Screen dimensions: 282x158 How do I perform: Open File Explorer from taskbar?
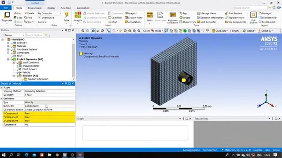(49, 155)
